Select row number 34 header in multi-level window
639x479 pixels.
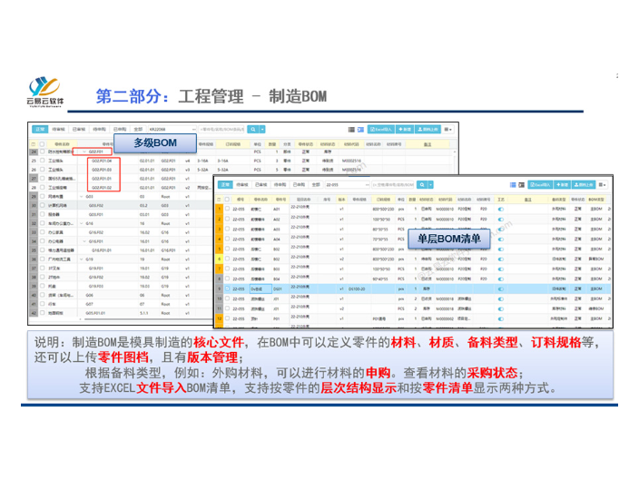point(34,241)
